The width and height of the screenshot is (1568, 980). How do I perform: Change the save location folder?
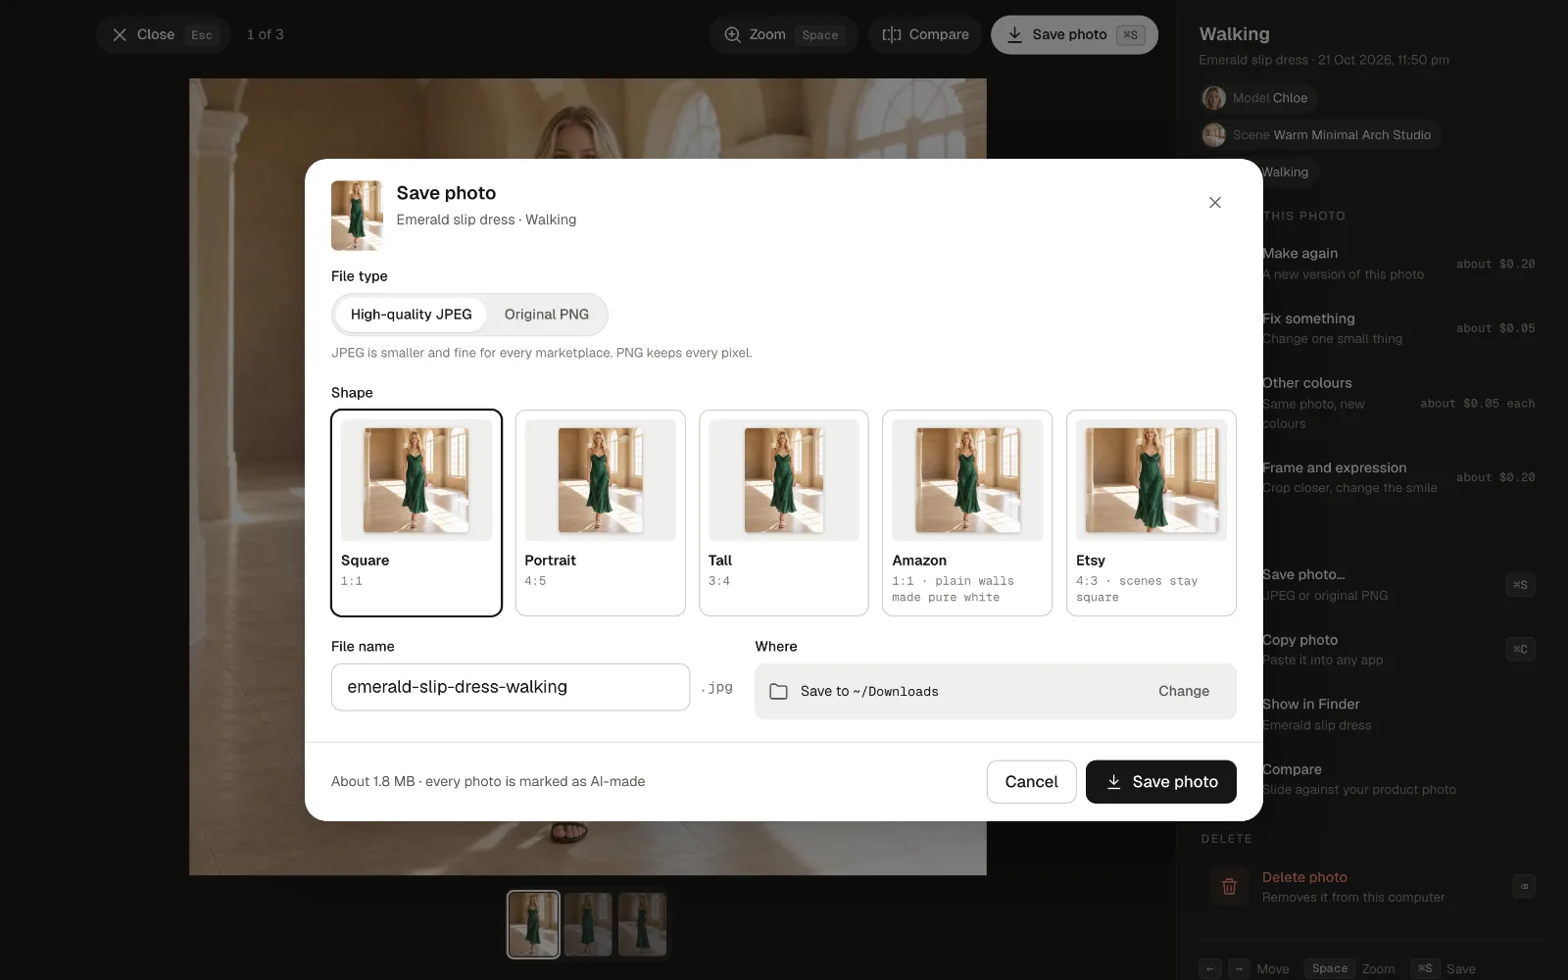tap(1184, 691)
